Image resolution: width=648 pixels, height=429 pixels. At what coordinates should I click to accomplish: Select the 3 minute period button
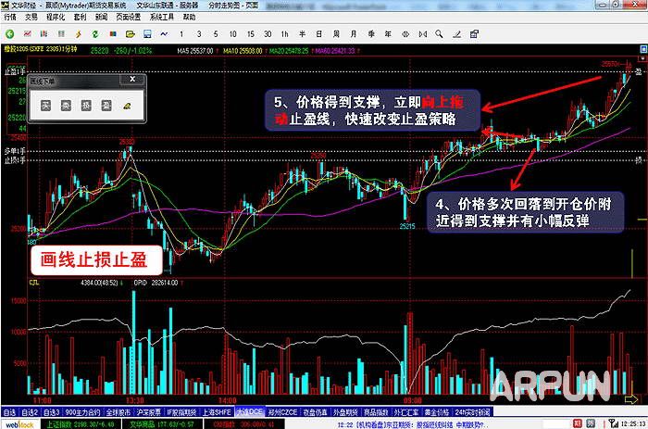(199, 34)
